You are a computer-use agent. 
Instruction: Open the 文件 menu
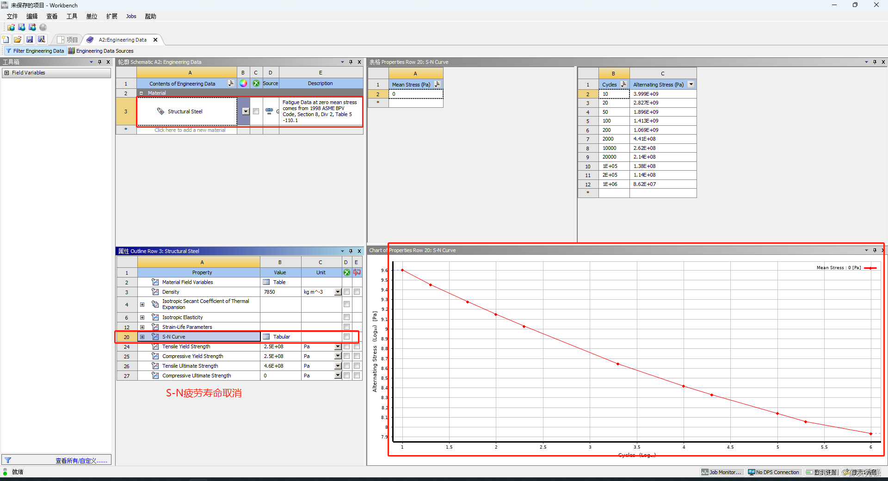point(12,16)
